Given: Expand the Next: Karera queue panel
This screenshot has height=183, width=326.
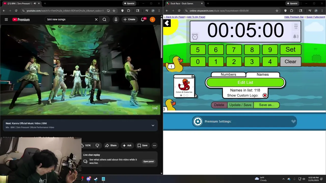Looking at the screenshot, I should 153,125.
